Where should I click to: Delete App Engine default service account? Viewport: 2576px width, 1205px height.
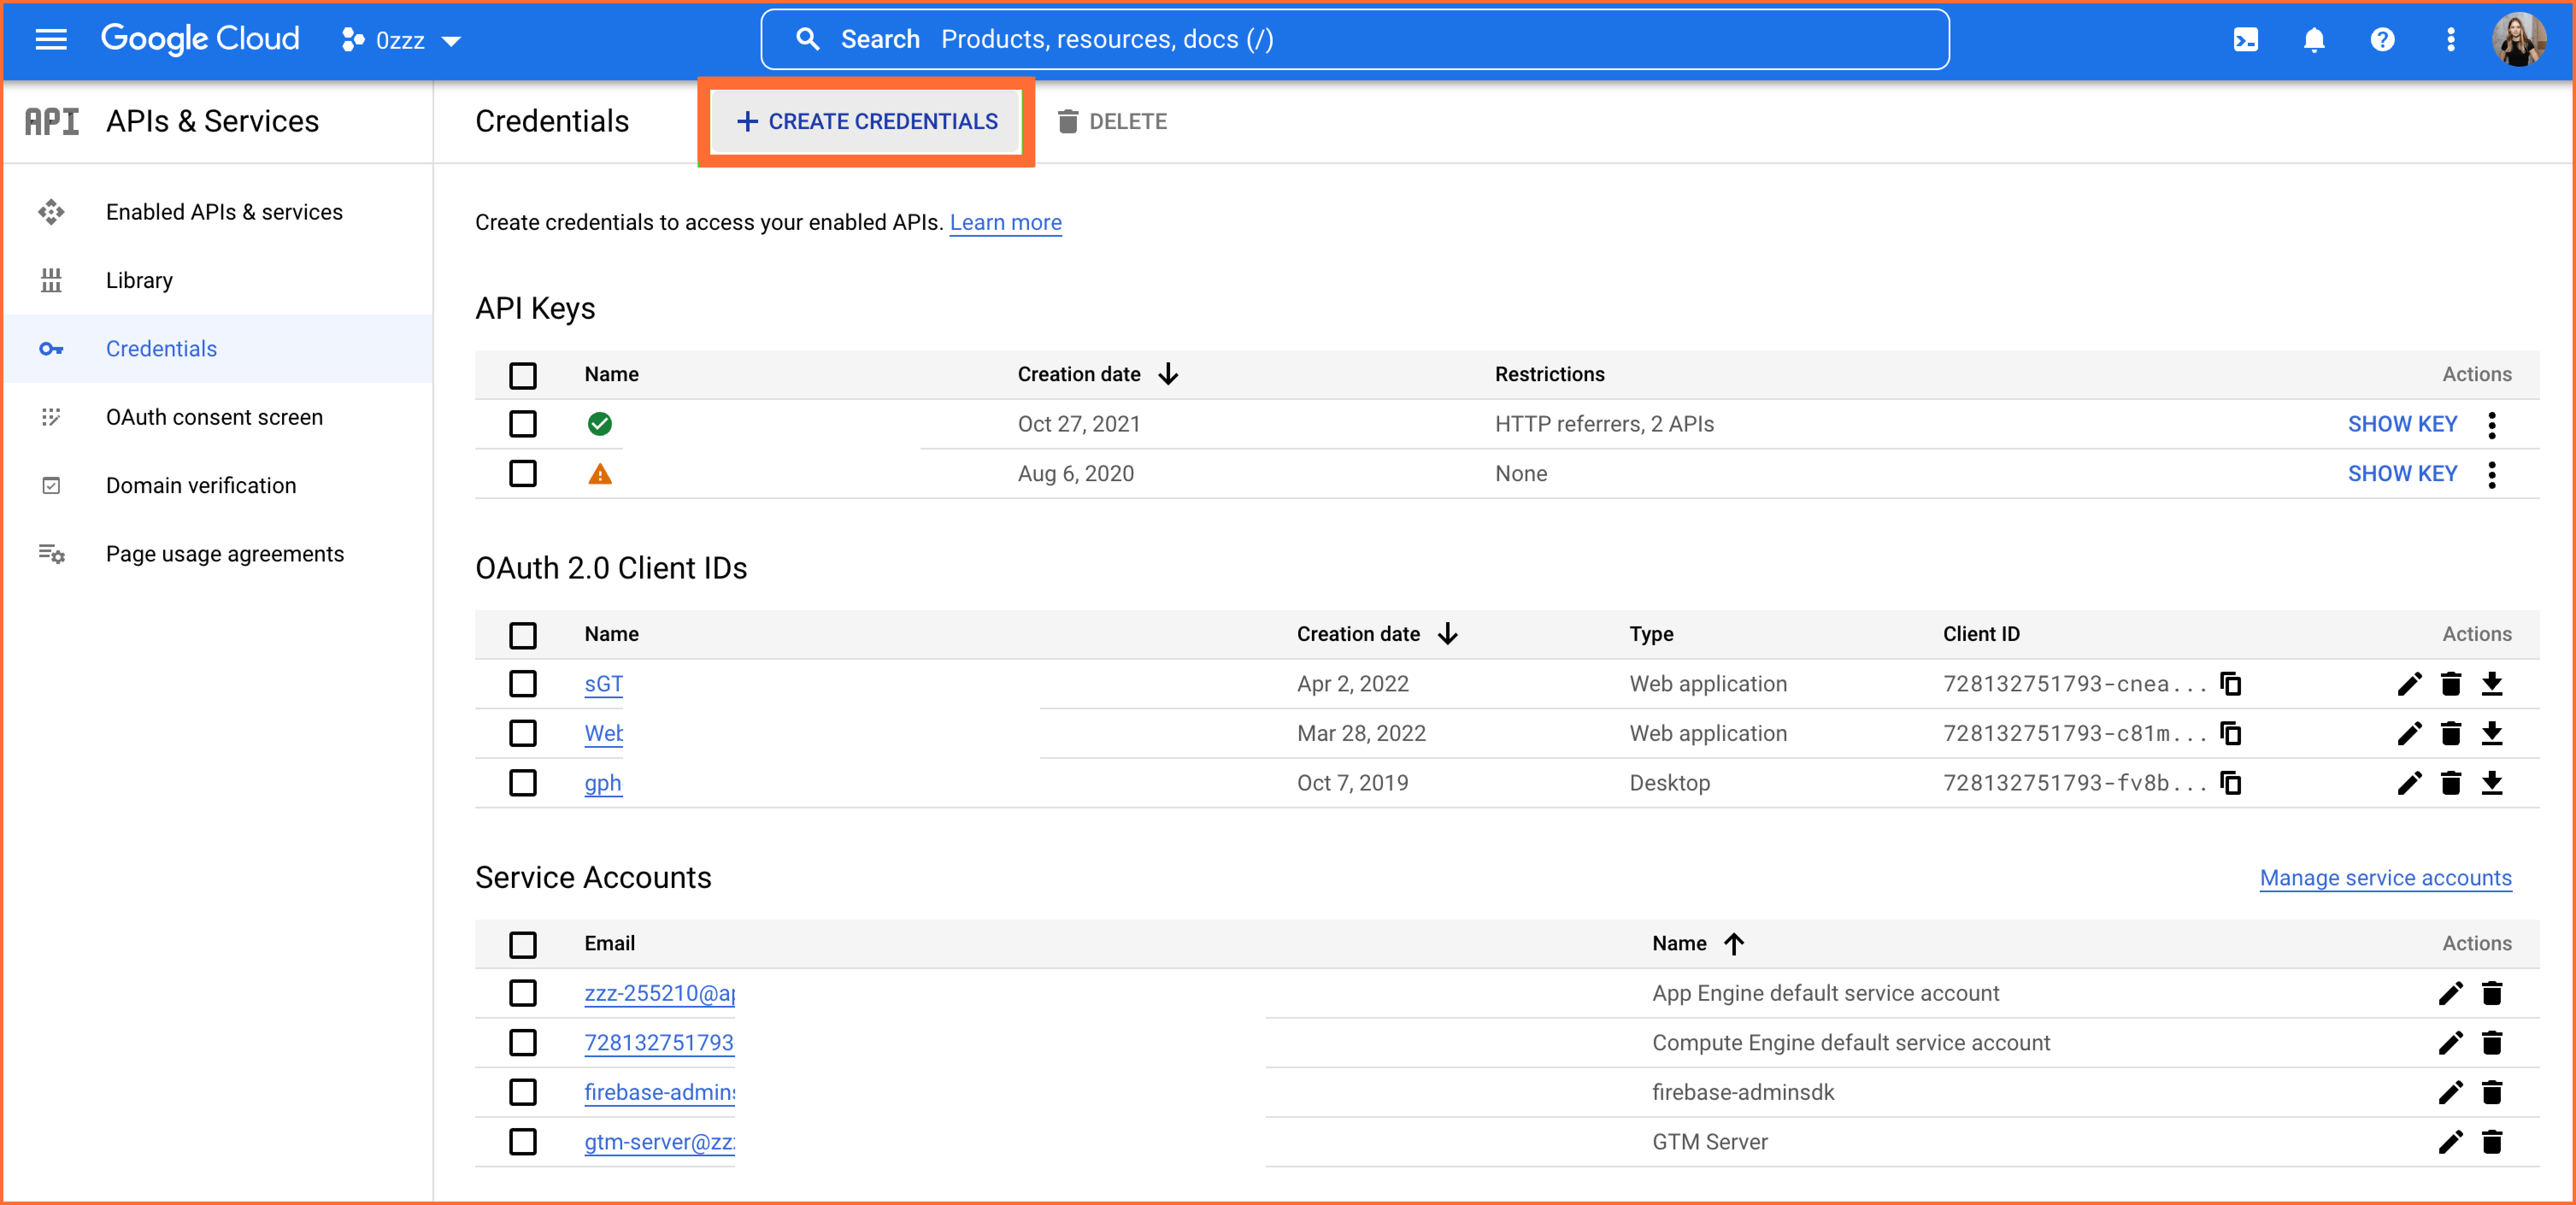tap(2491, 993)
